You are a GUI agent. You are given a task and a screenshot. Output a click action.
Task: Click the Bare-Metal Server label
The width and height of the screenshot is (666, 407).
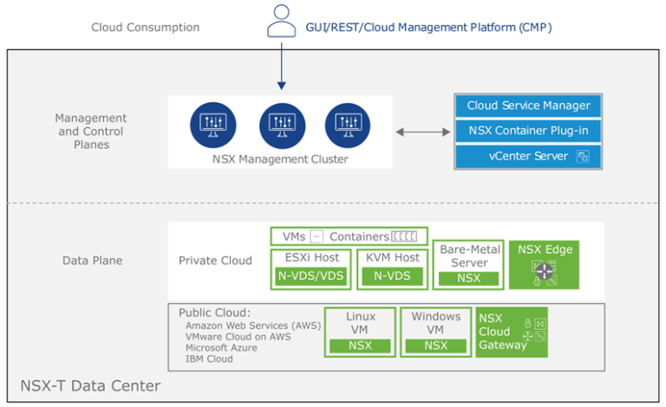click(470, 256)
